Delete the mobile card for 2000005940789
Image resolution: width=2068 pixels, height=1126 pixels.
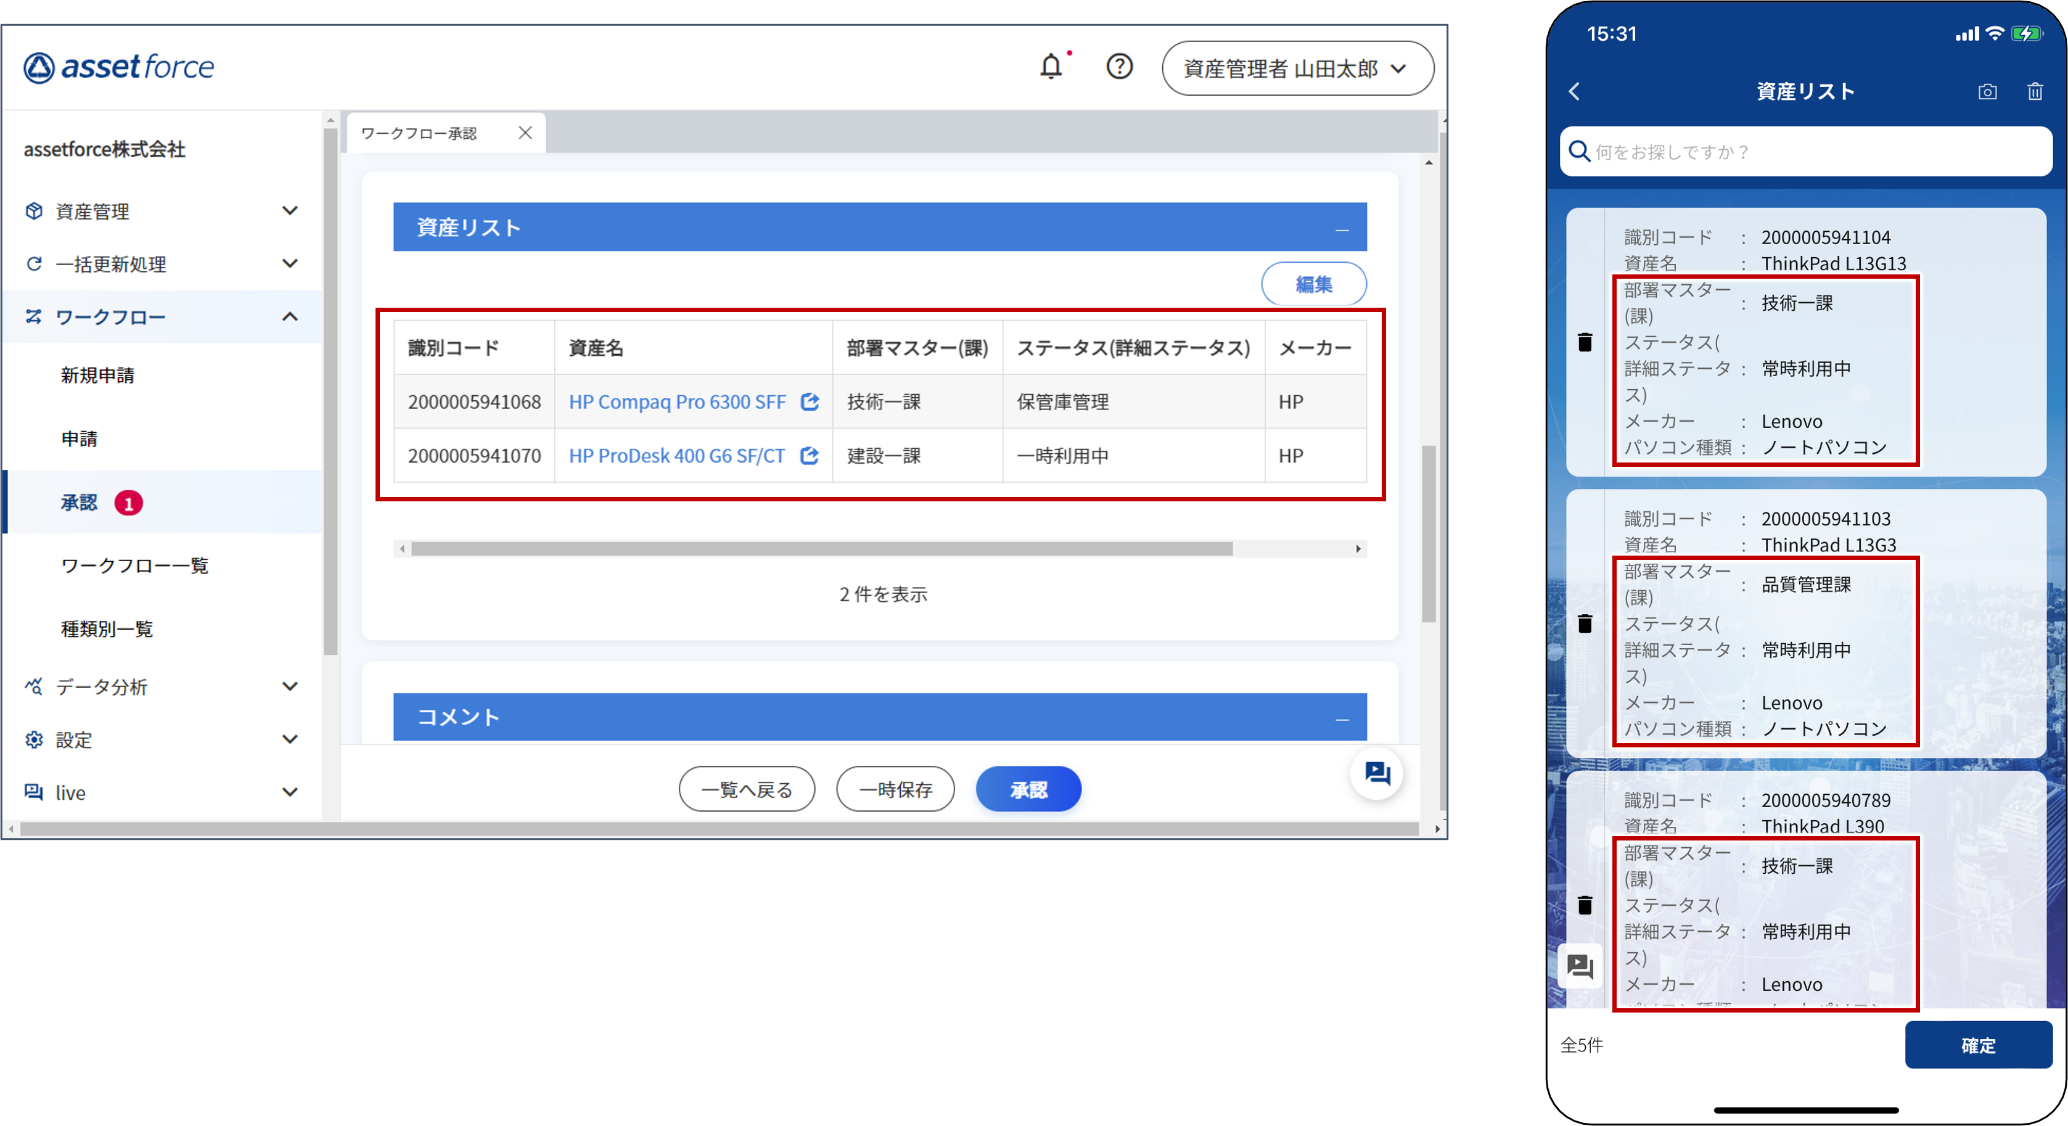point(1585,905)
